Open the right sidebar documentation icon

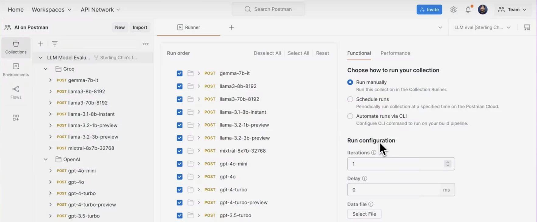point(527,27)
